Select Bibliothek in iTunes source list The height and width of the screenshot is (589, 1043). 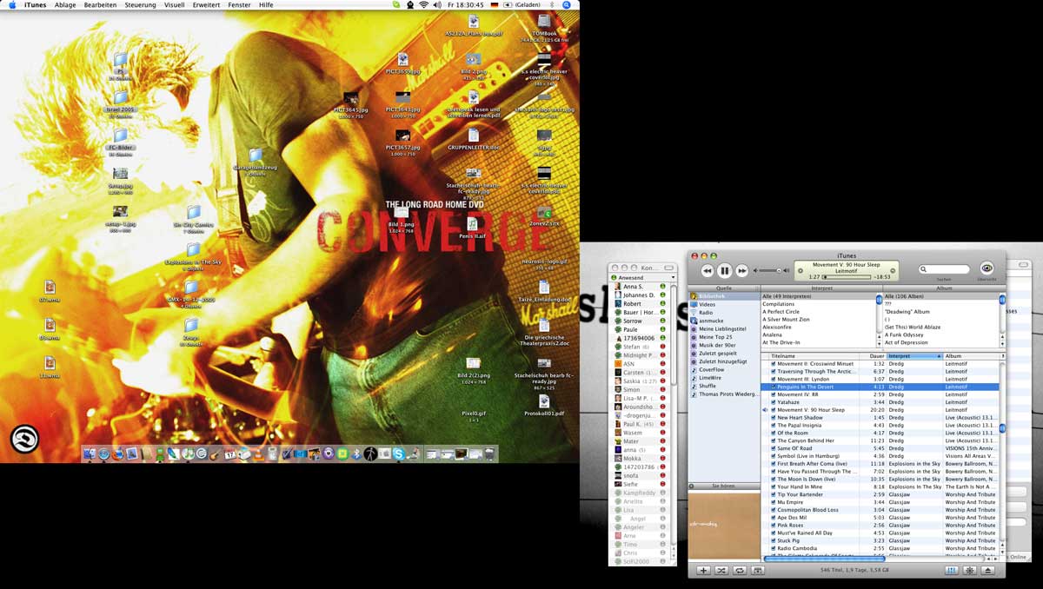coord(724,296)
